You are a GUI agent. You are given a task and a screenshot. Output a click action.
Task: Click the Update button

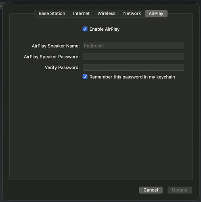click(x=180, y=190)
